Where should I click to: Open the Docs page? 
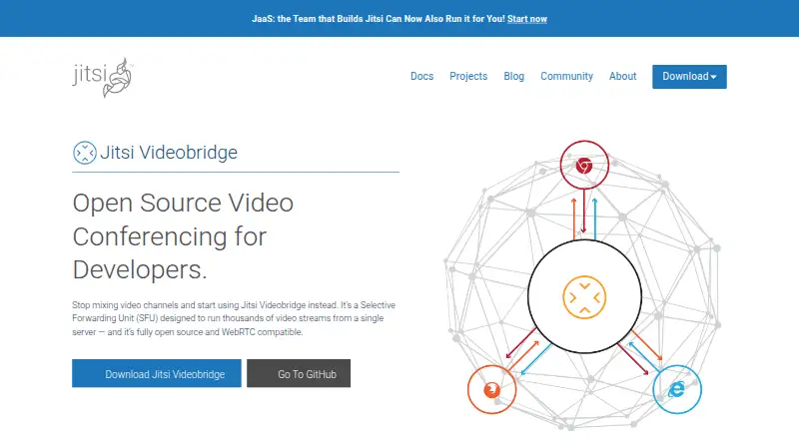point(421,76)
